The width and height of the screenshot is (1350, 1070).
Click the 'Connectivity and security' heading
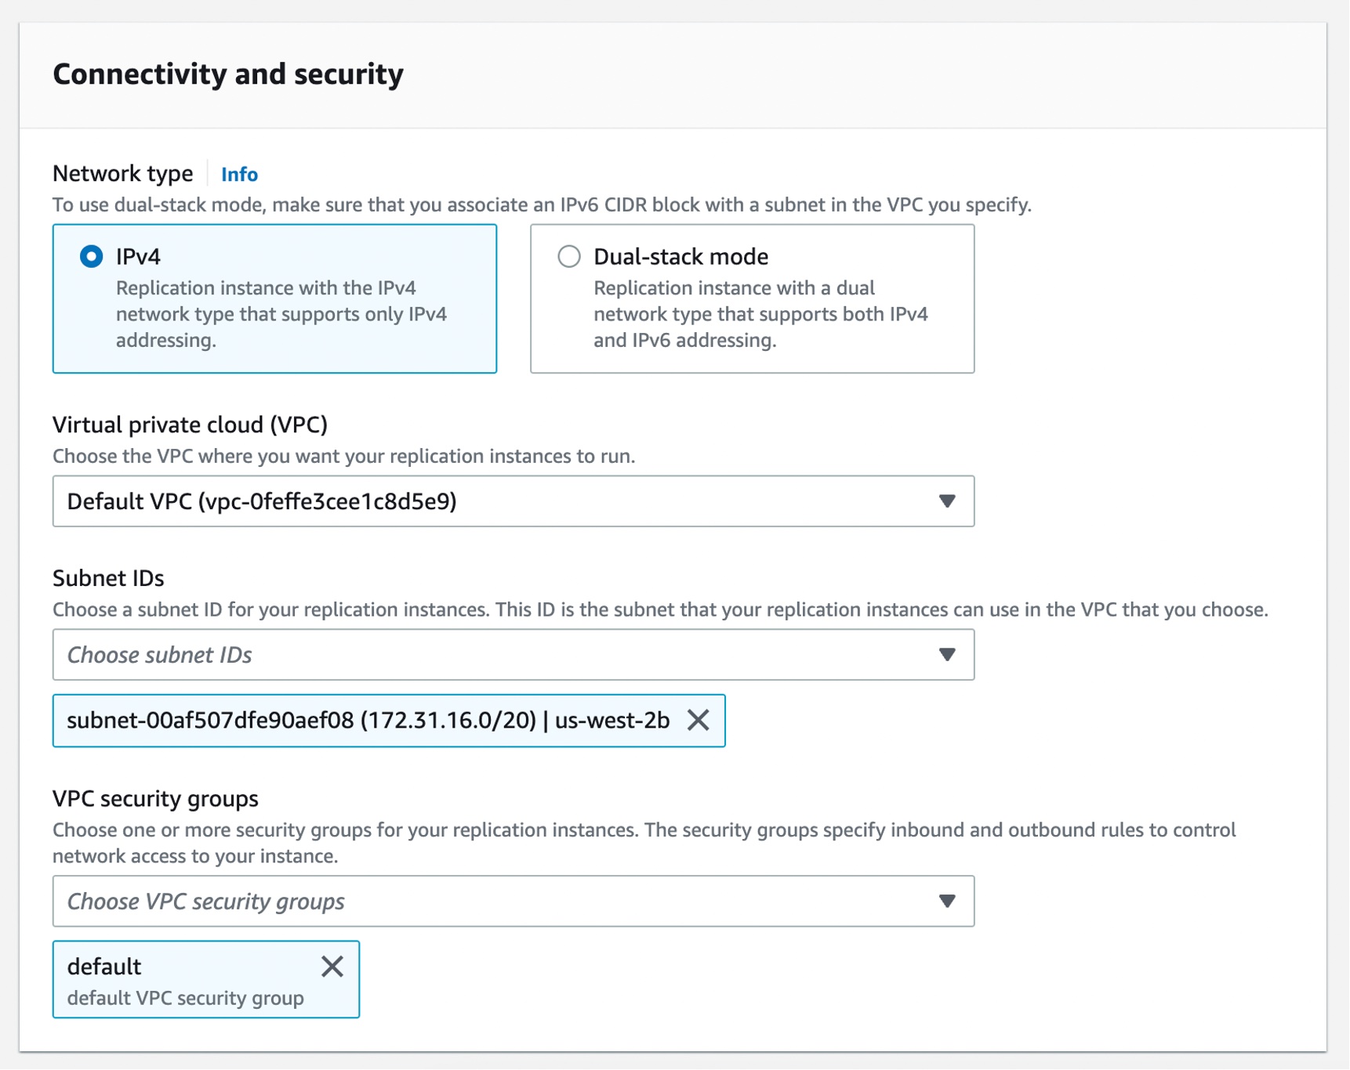click(x=228, y=74)
